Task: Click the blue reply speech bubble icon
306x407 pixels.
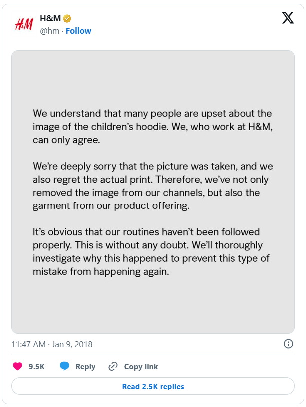Action: click(x=64, y=366)
